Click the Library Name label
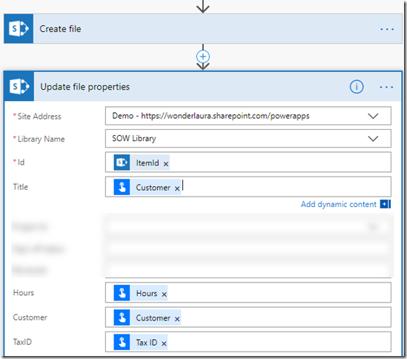This screenshot has height=359, width=407. tap(41, 139)
